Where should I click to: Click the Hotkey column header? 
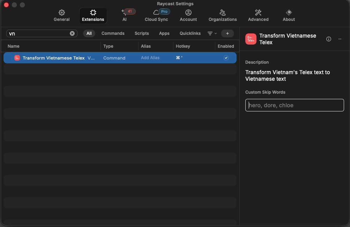point(183,46)
